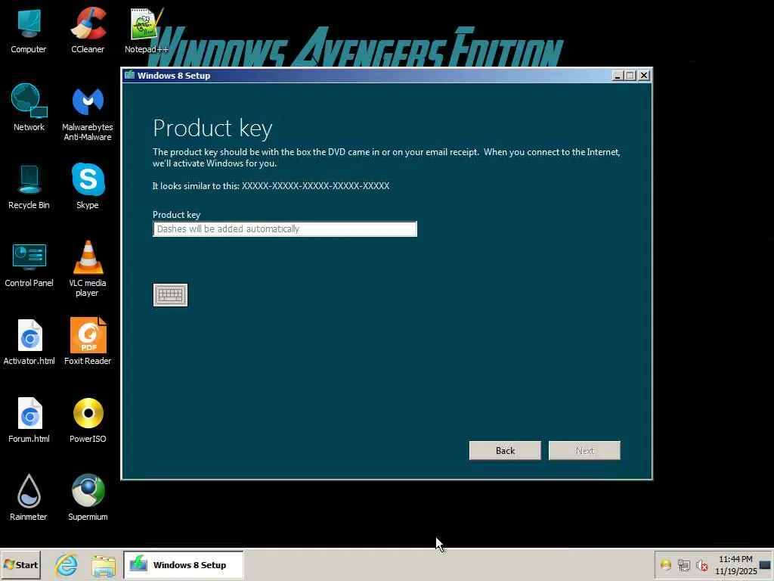Open the Recycle Bin
774x581 pixels.
pyautogui.click(x=29, y=187)
